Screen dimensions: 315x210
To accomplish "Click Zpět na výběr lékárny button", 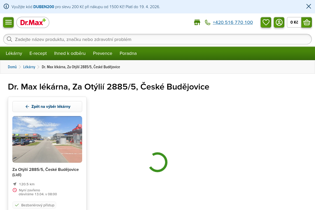I will click(x=47, y=107).
